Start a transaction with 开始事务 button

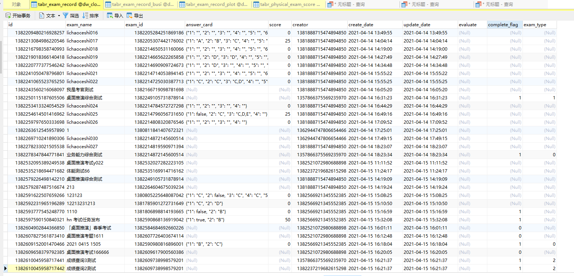[18, 16]
